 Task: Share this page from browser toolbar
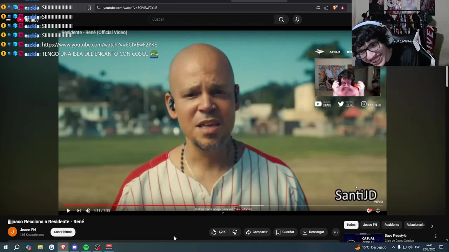click(x=326, y=8)
